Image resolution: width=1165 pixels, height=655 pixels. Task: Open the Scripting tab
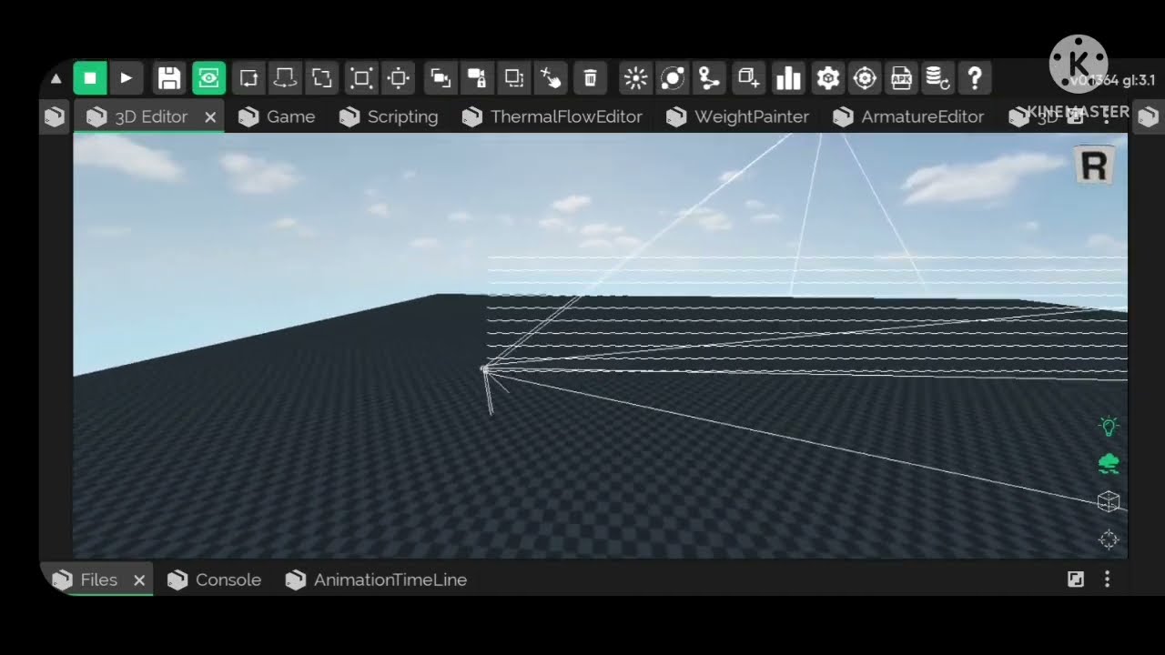point(389,116)
